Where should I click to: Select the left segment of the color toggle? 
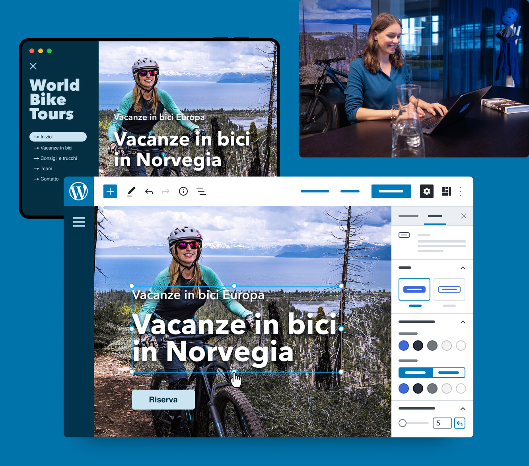415,373
